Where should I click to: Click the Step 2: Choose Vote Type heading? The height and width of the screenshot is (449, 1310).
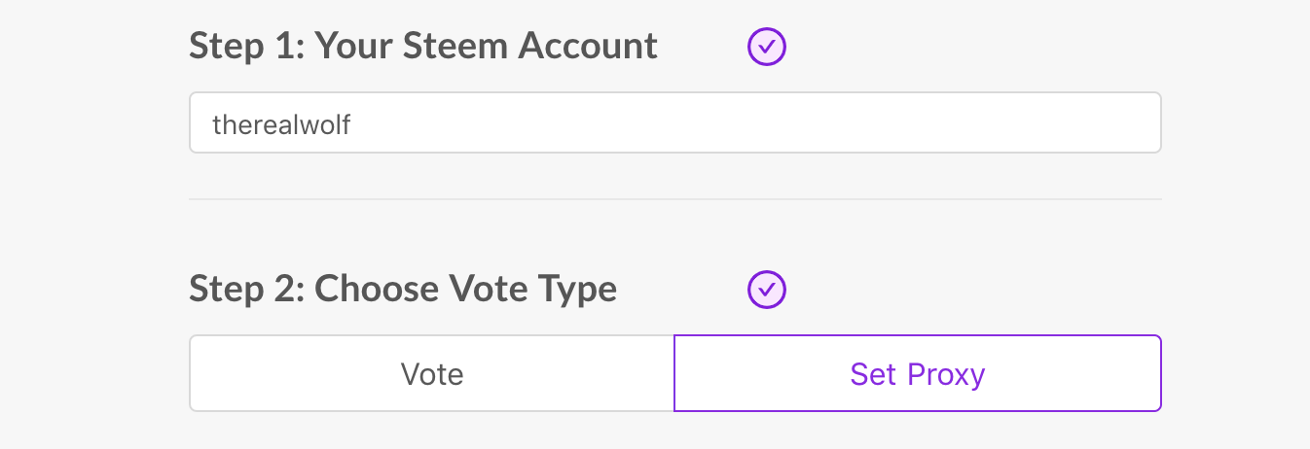(403, 289)
